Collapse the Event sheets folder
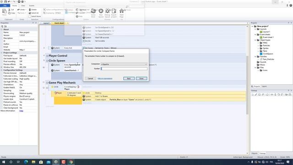This screenshot has height=165, width=293. tap(255, 34)
